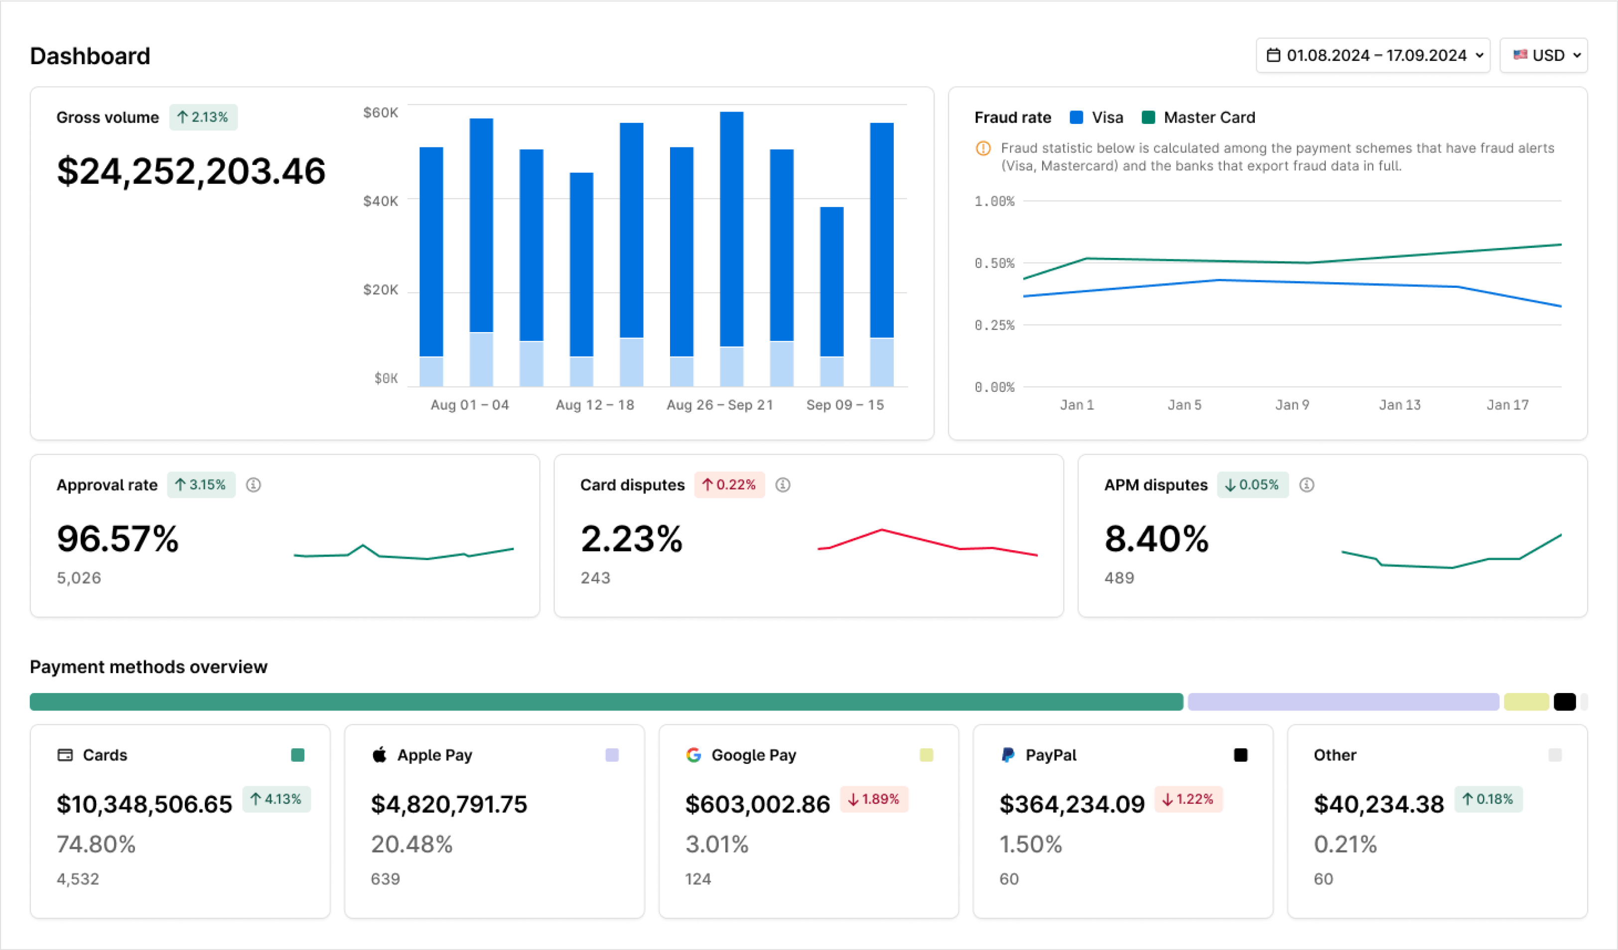This screenshot has height=950, width=1618.
Task: Toggle the Cards color indicator on its card
Action: tap(298, 755)
